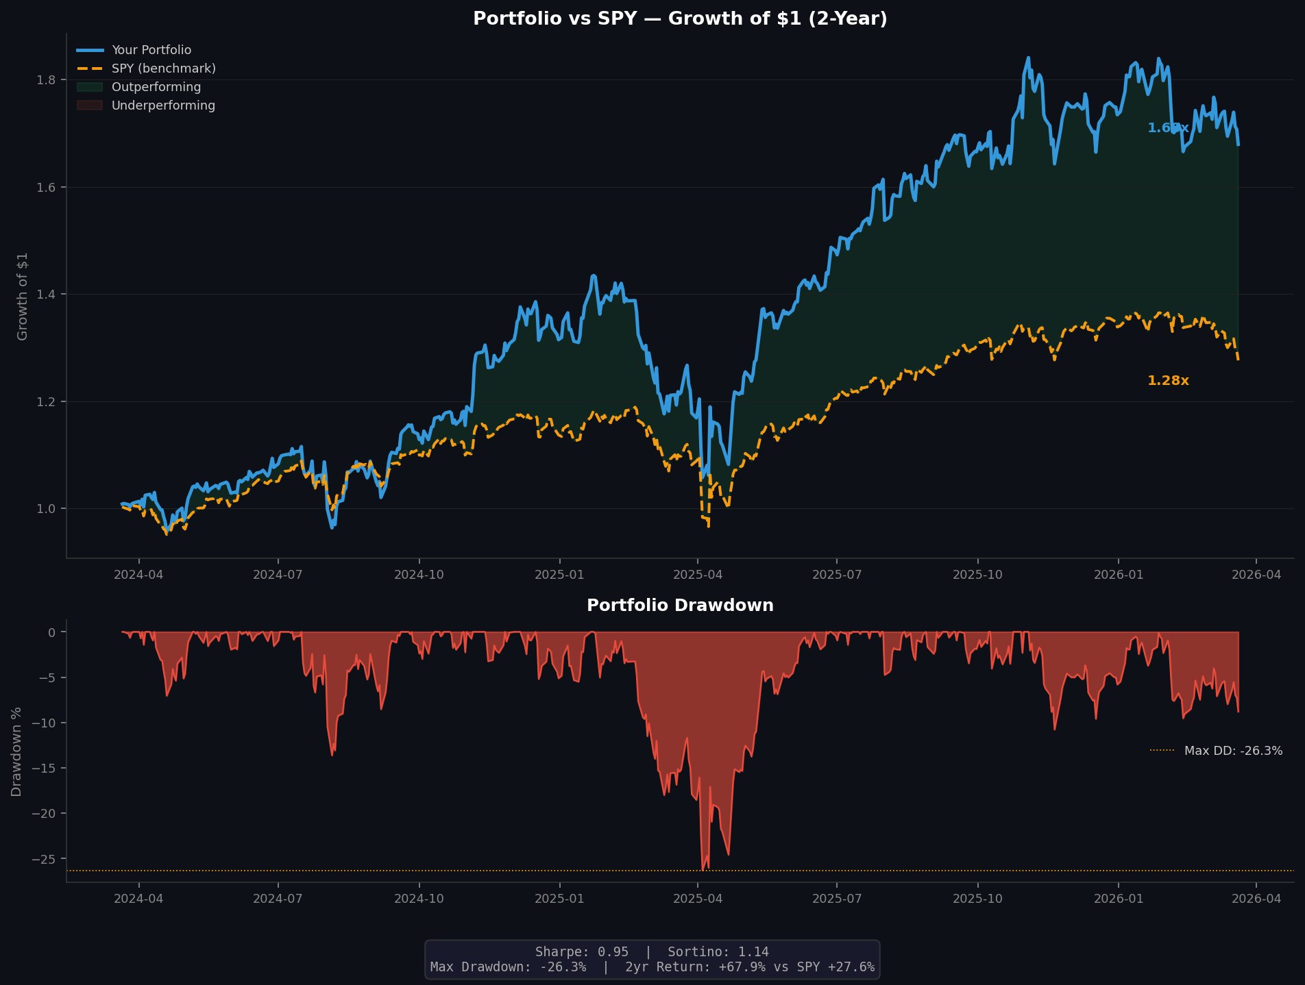Image resolution: width=1305 pixels, height=985 pixels.
Task: Click the dashed orange line sample next to SPY (benchmark)
Action: click(89, 68)
